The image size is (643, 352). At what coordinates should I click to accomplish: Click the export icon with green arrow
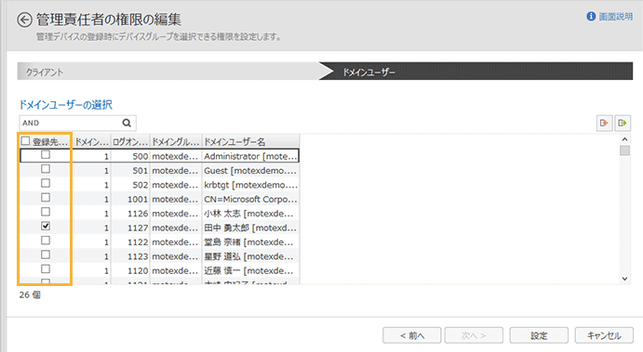point(623,123)
